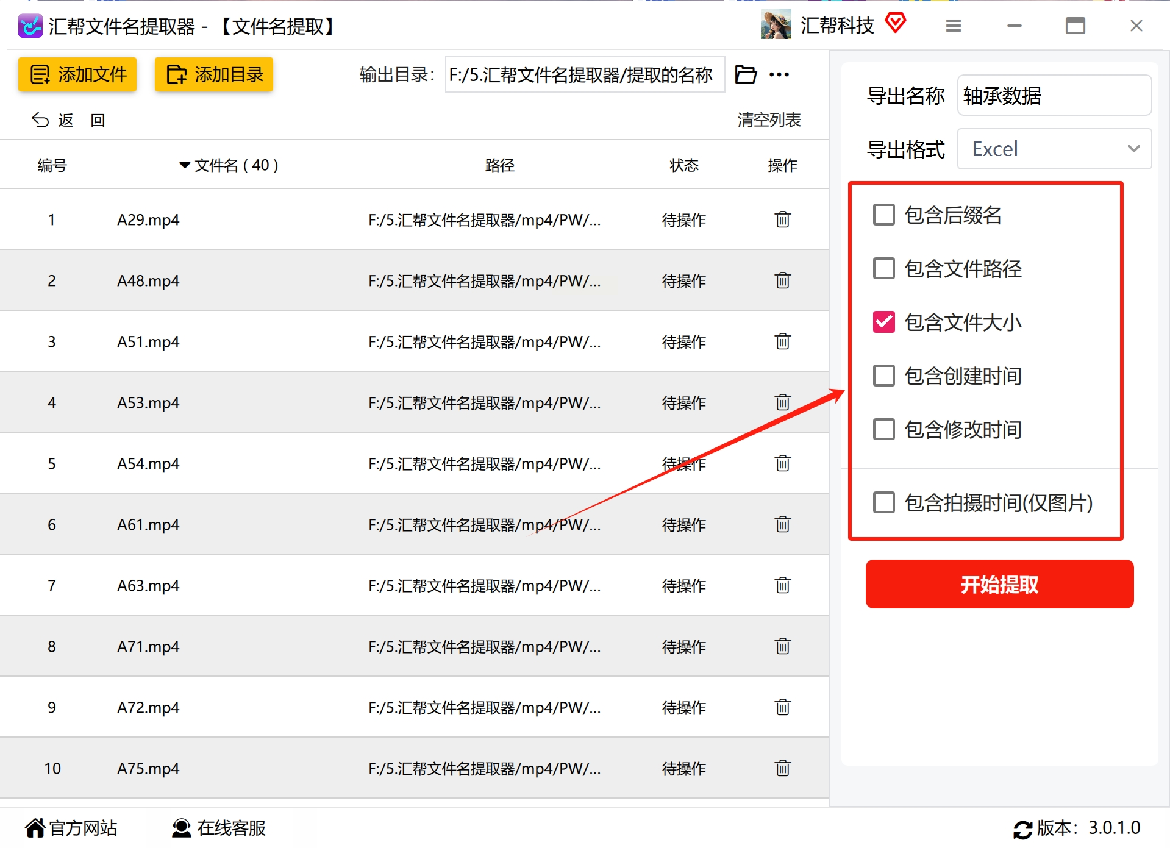Remove A75.mp4 using its trash icon
This screenshot has height=848, width=1170.
[782, 768]
